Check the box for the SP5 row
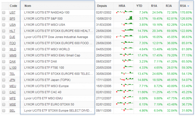This screenshot has height=116, width=195. (x=4, y=19)
